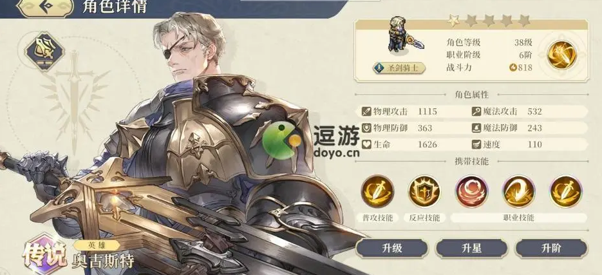Open the shield class emblem icon
The width and height of the screenshot is (602, 275).
click(44, 52)
